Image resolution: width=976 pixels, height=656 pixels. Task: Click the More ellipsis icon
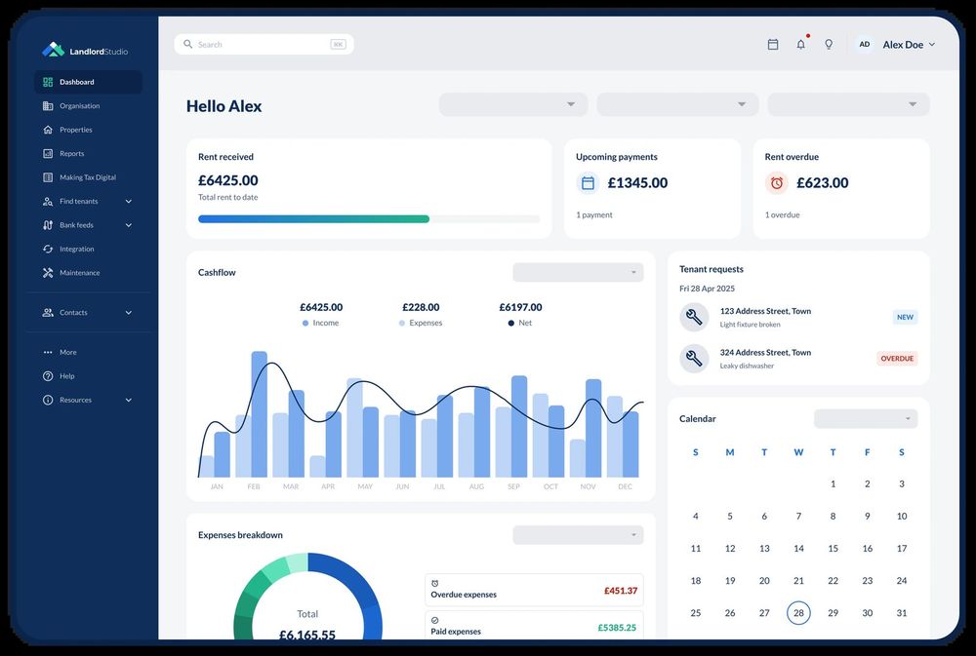point(48,353)
